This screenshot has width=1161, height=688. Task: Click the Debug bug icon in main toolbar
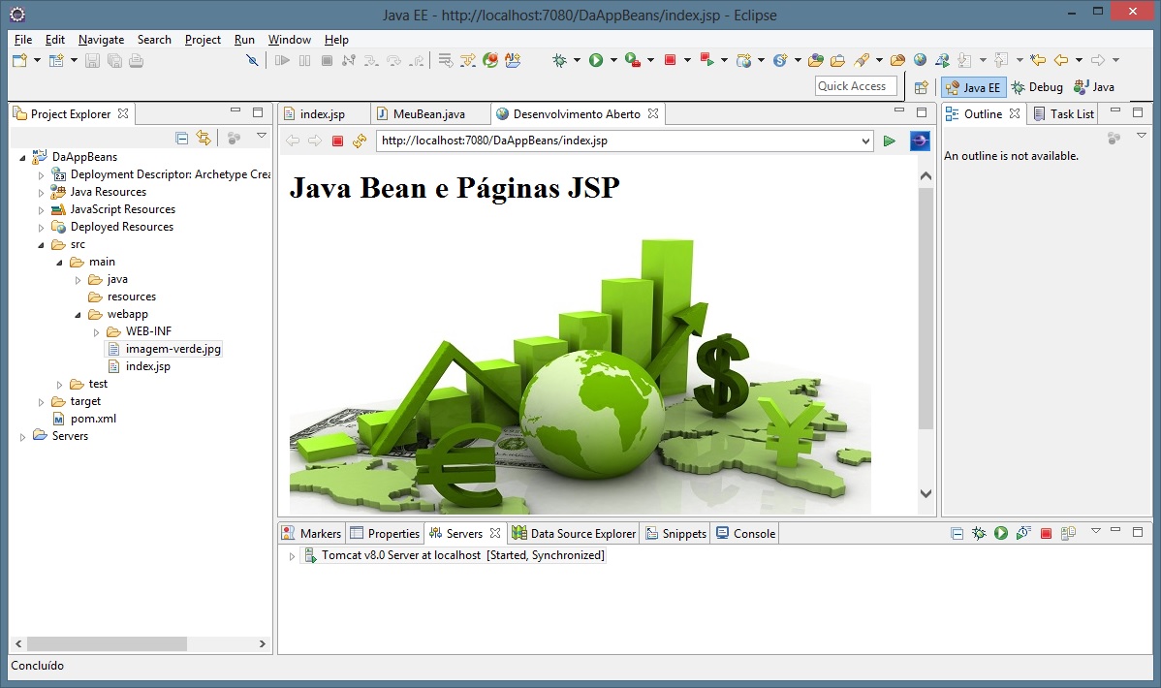pyautogui.click(x=560, y=60)
